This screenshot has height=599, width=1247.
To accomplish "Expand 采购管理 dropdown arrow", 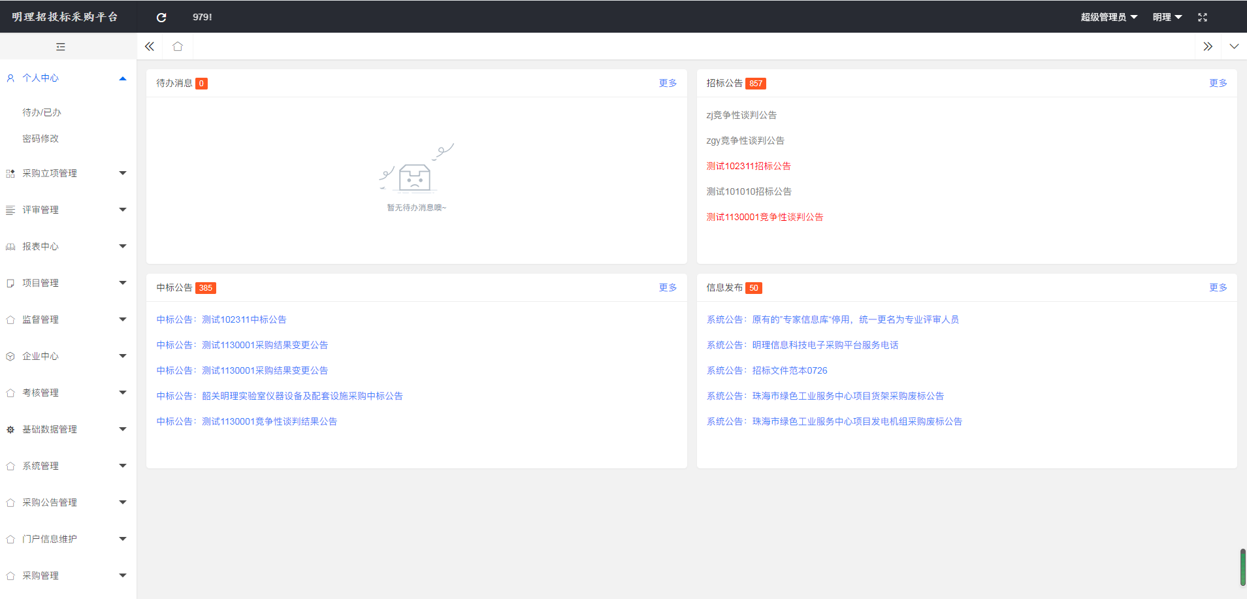I will click(123, 575).
